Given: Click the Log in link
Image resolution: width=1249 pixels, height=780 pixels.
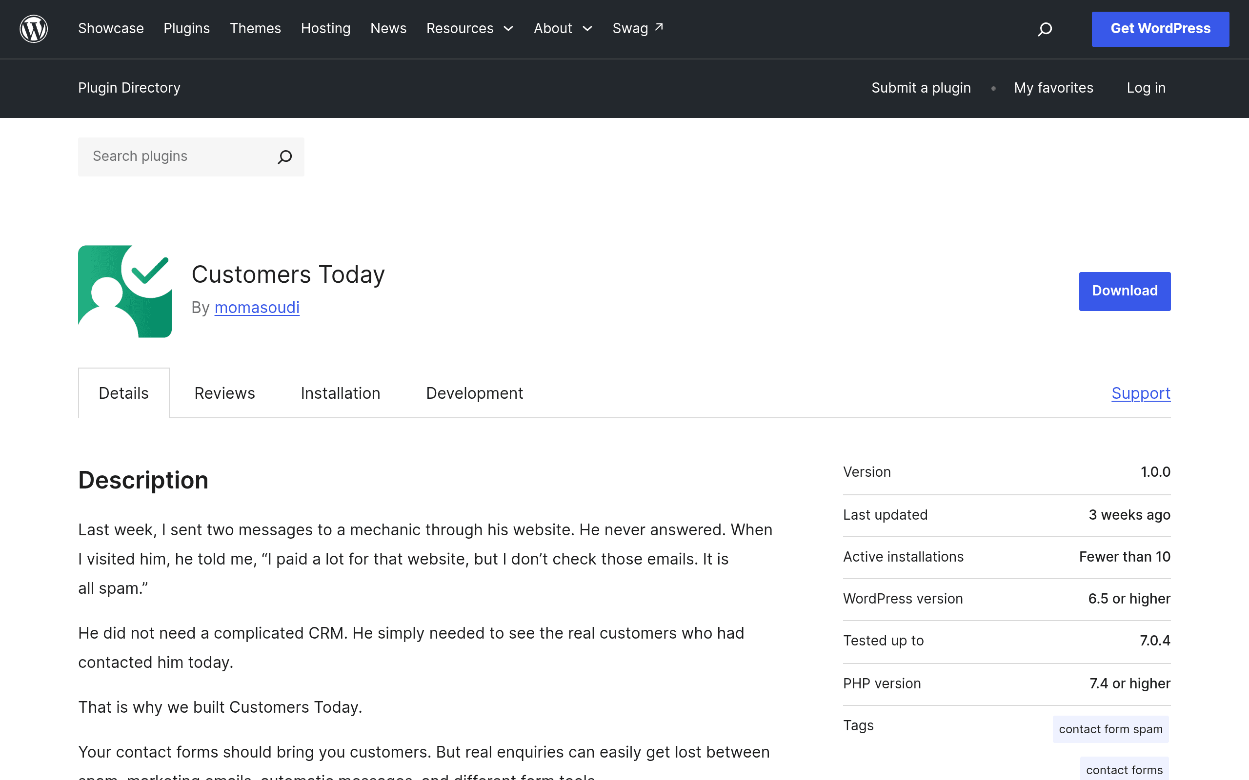Looking at the screenshot, I should (x=1146, y=88).
